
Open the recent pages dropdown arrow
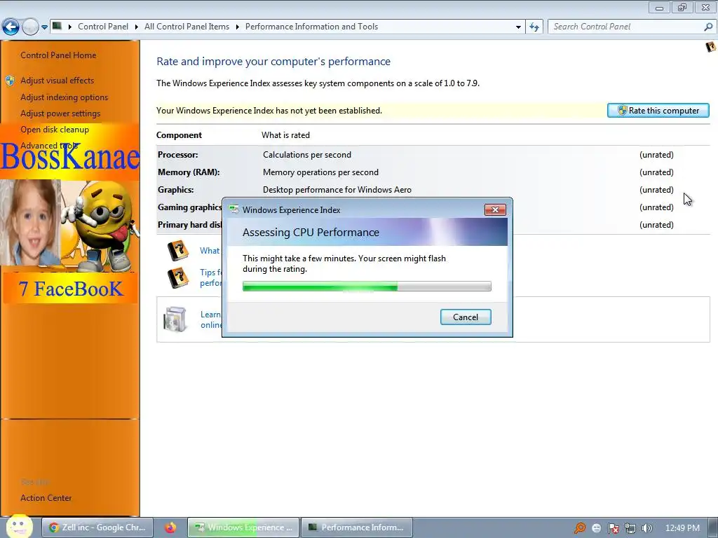pyautogui.click(x=44, y=27)
